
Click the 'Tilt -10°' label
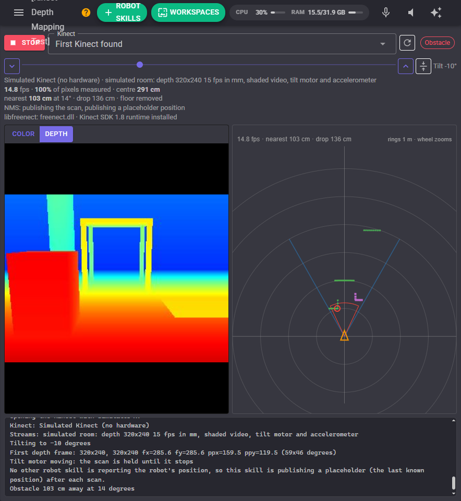coord(445,66)
